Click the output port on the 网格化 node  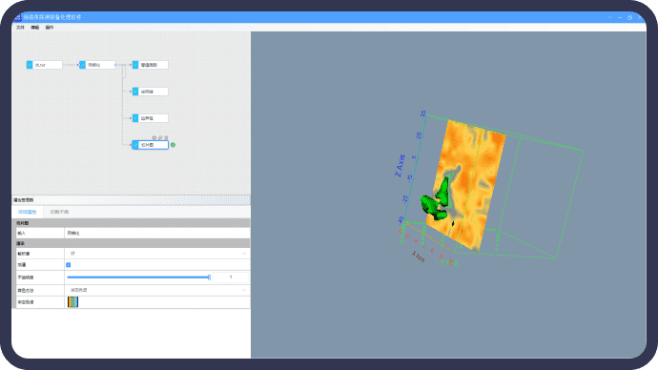[x=115, y=65]
